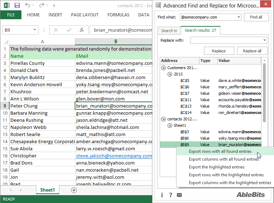274x203 pixels.
Task: Go to next sheet using the right arrow
Action: [x=21, y=190]
